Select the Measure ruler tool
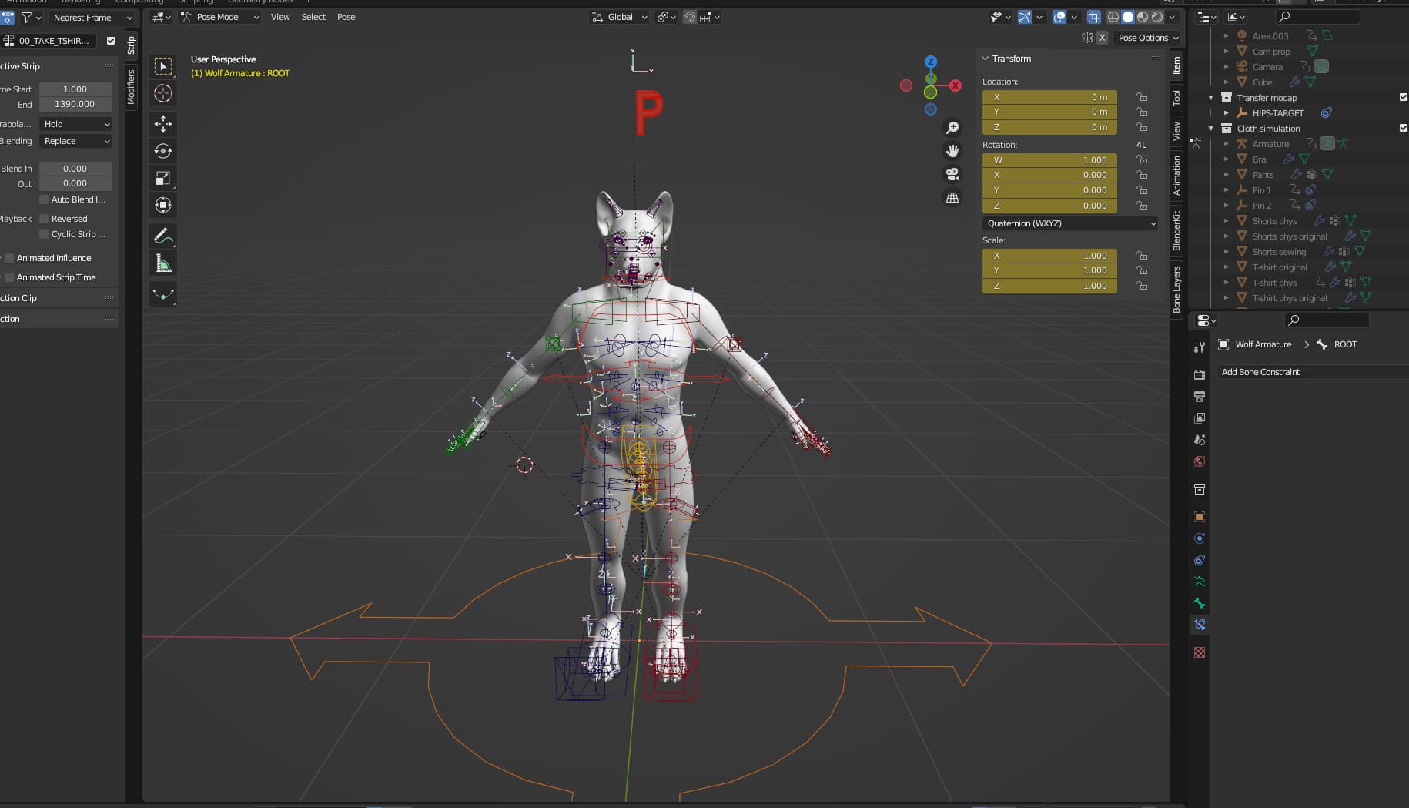 tap(162, 263)
